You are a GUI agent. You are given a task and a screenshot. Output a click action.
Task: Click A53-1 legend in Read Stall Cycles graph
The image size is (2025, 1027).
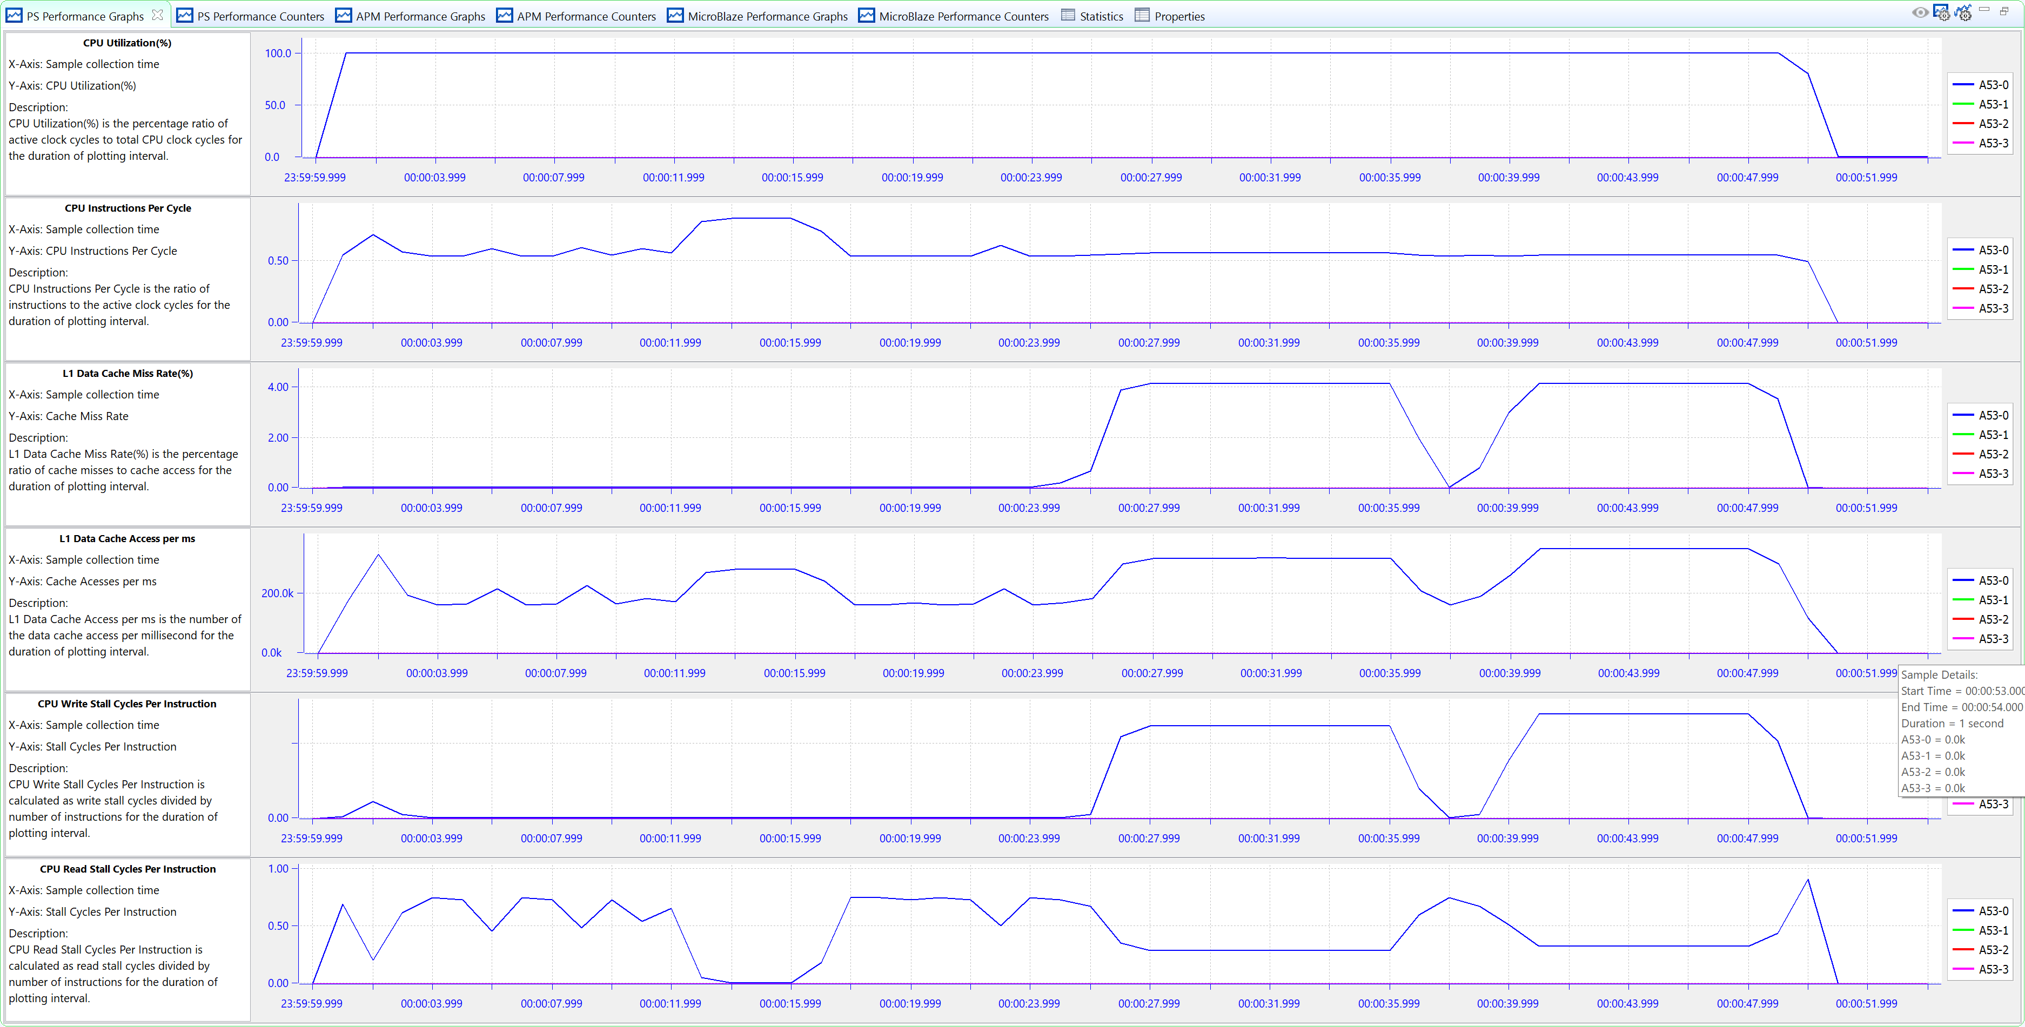point(1980,930)
